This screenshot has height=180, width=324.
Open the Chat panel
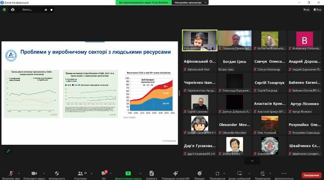click(x=104, y=175)
